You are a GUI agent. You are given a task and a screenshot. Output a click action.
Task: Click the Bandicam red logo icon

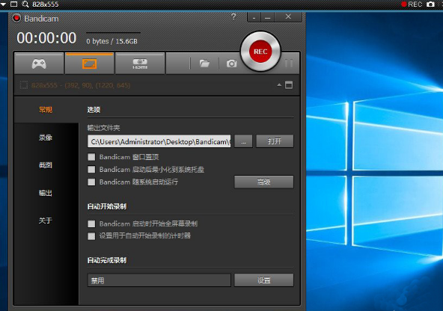click(16, 18)
